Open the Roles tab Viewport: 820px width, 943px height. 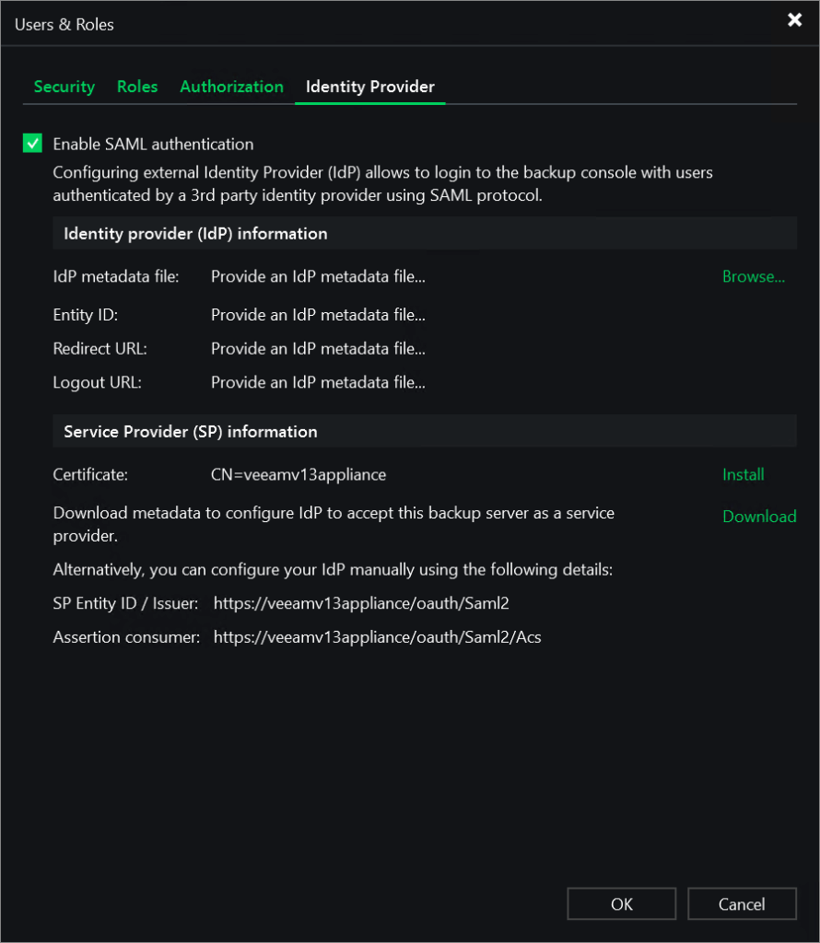[x=137, y=87]
